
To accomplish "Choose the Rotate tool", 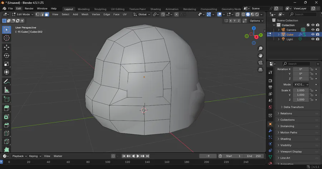I will [x=6, y=56].
